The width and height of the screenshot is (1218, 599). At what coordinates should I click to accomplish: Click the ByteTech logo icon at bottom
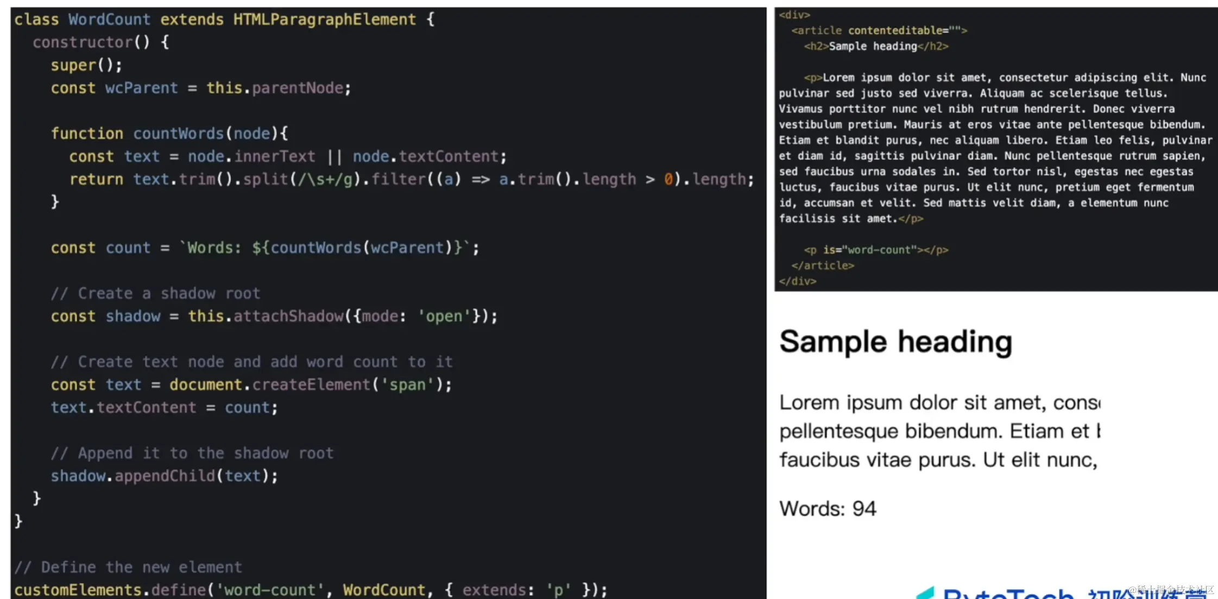click(x=925, y=593)
